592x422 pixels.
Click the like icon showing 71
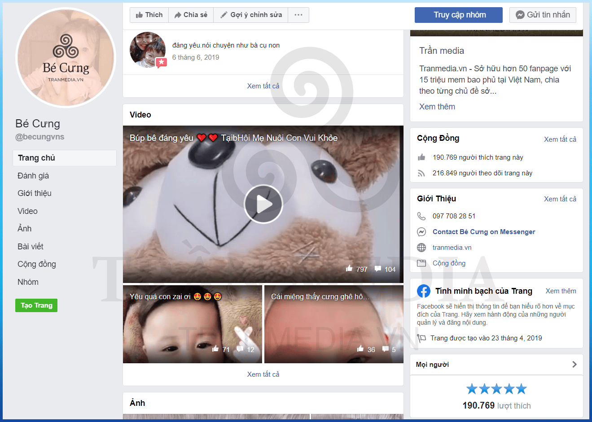[x=215, y=349]
